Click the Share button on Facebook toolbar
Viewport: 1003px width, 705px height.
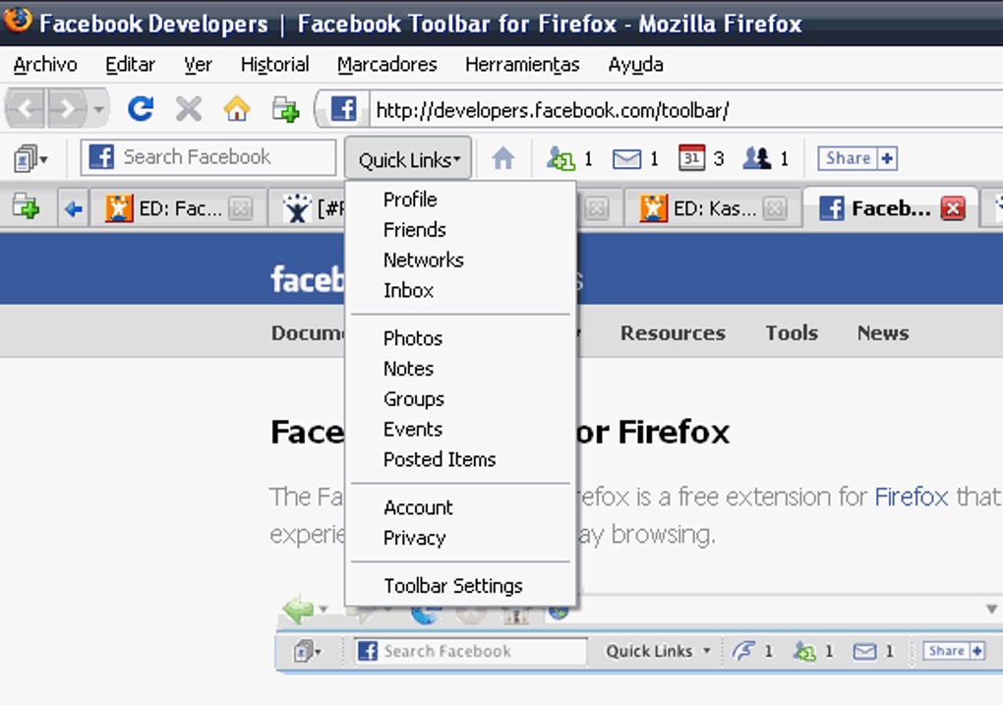pos(857,158)
